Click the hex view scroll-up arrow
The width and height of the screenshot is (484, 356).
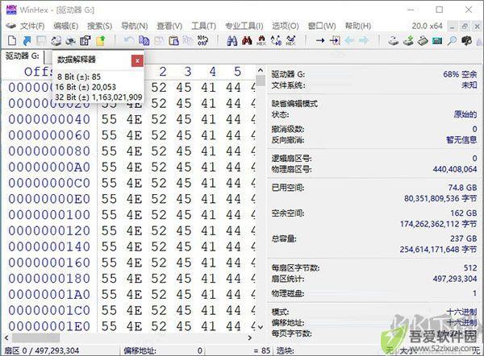click(x=261, y=71)
